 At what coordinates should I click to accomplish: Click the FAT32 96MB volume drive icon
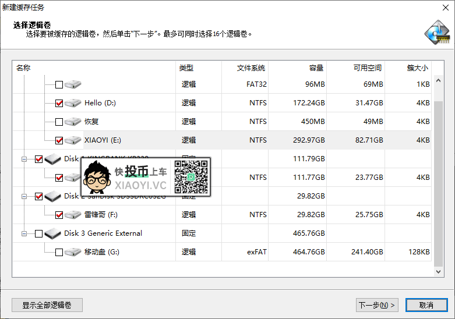pos(73,84)
